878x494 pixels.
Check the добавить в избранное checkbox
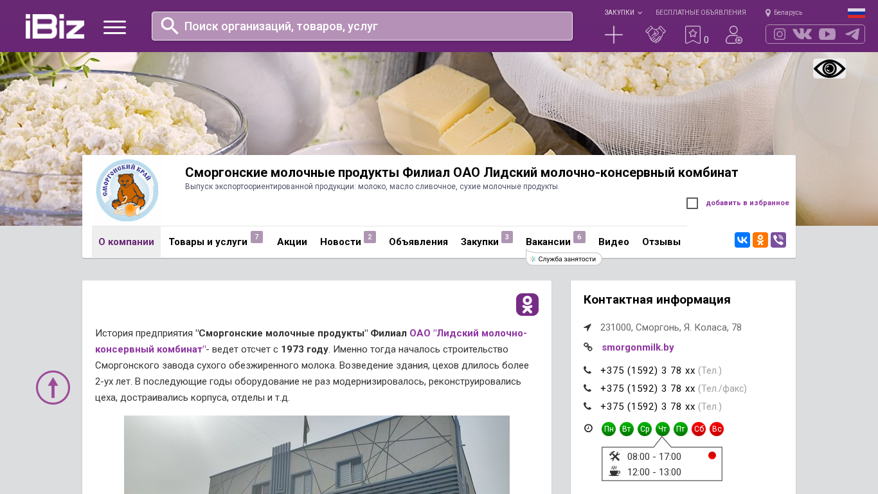pos(692,203)
